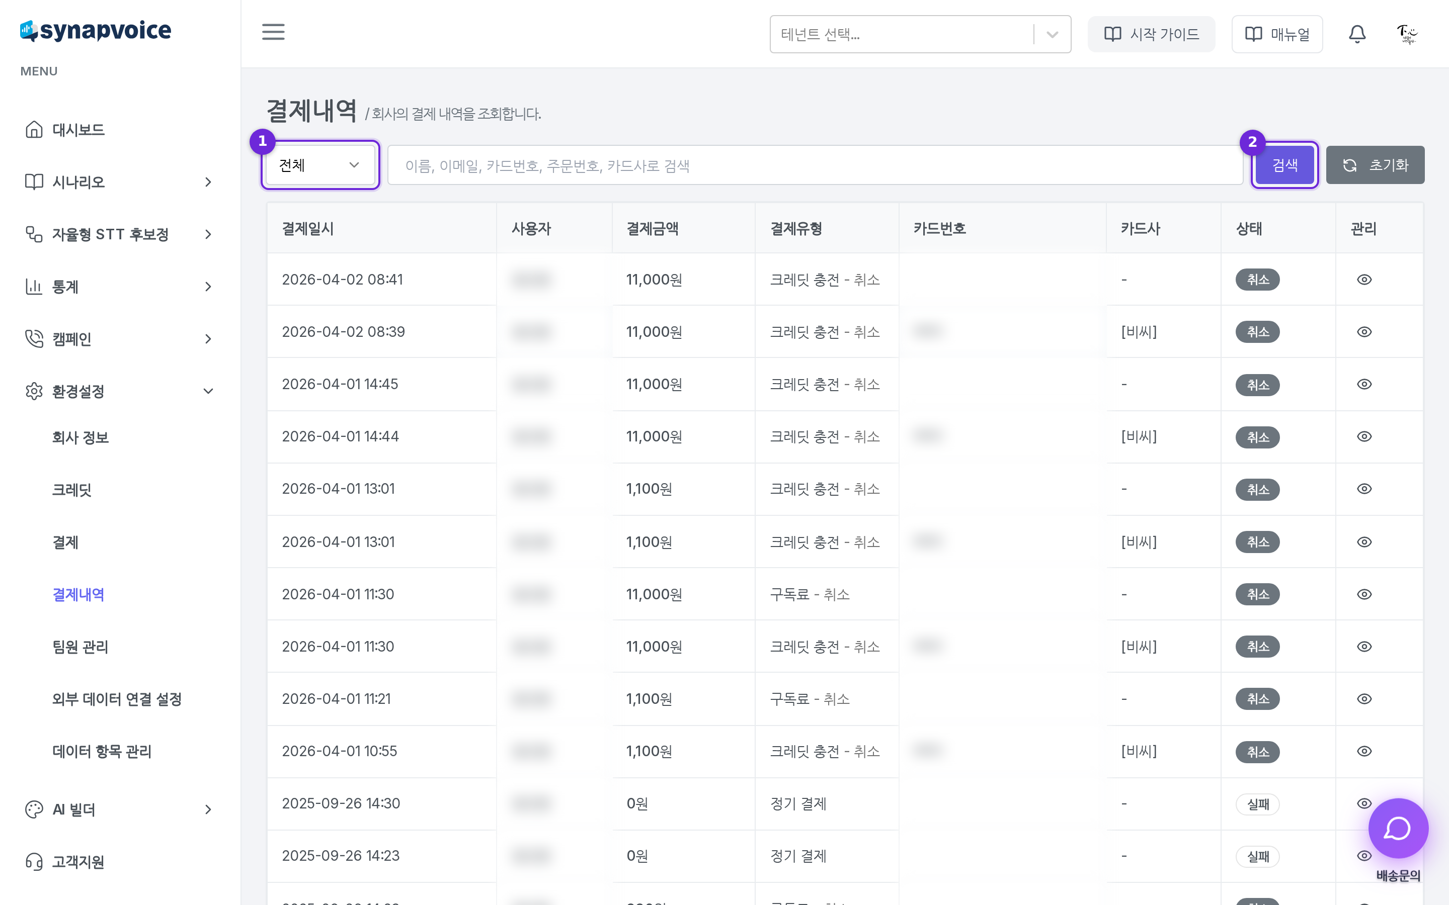Expand the AI 빌더 menu chevron
1449x905 pixels.
(208, 809)
